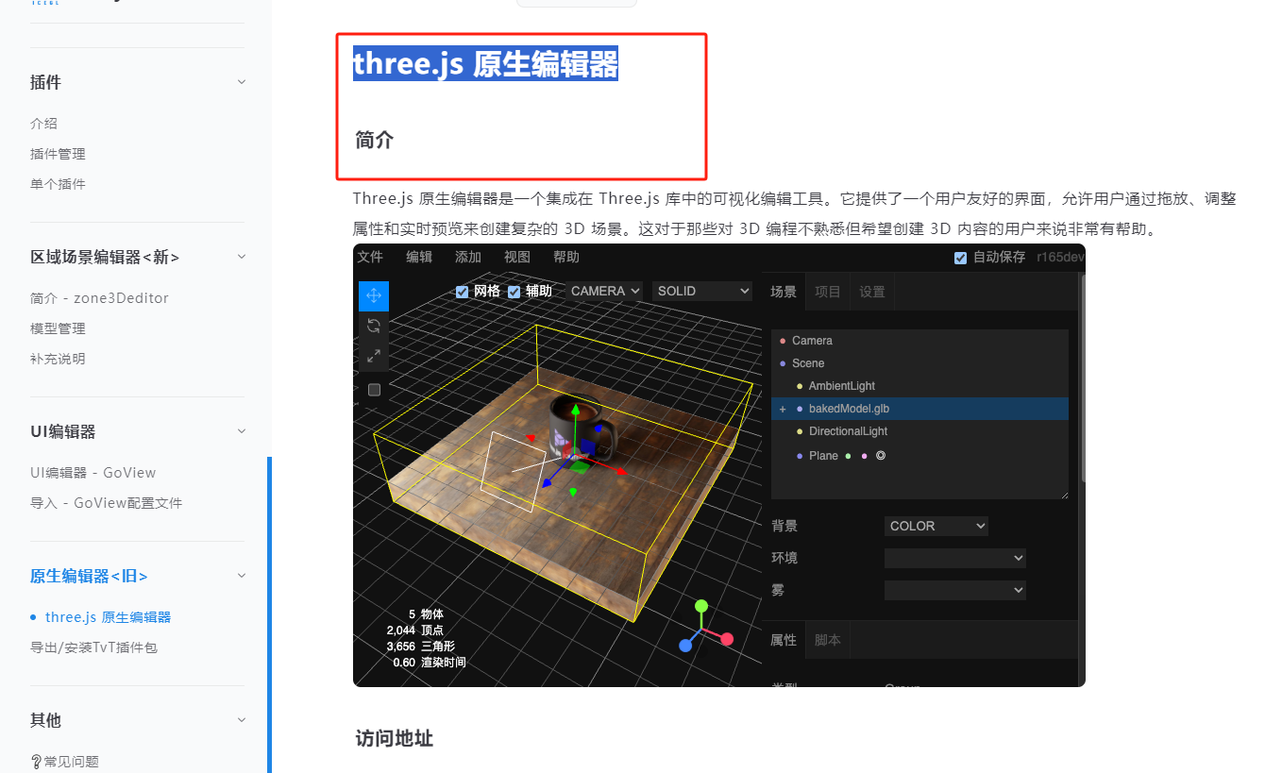Viewport: 1282px width, 773px height.
Task: Select Camera in the scene outliner
Action: [x=919, y=341]
